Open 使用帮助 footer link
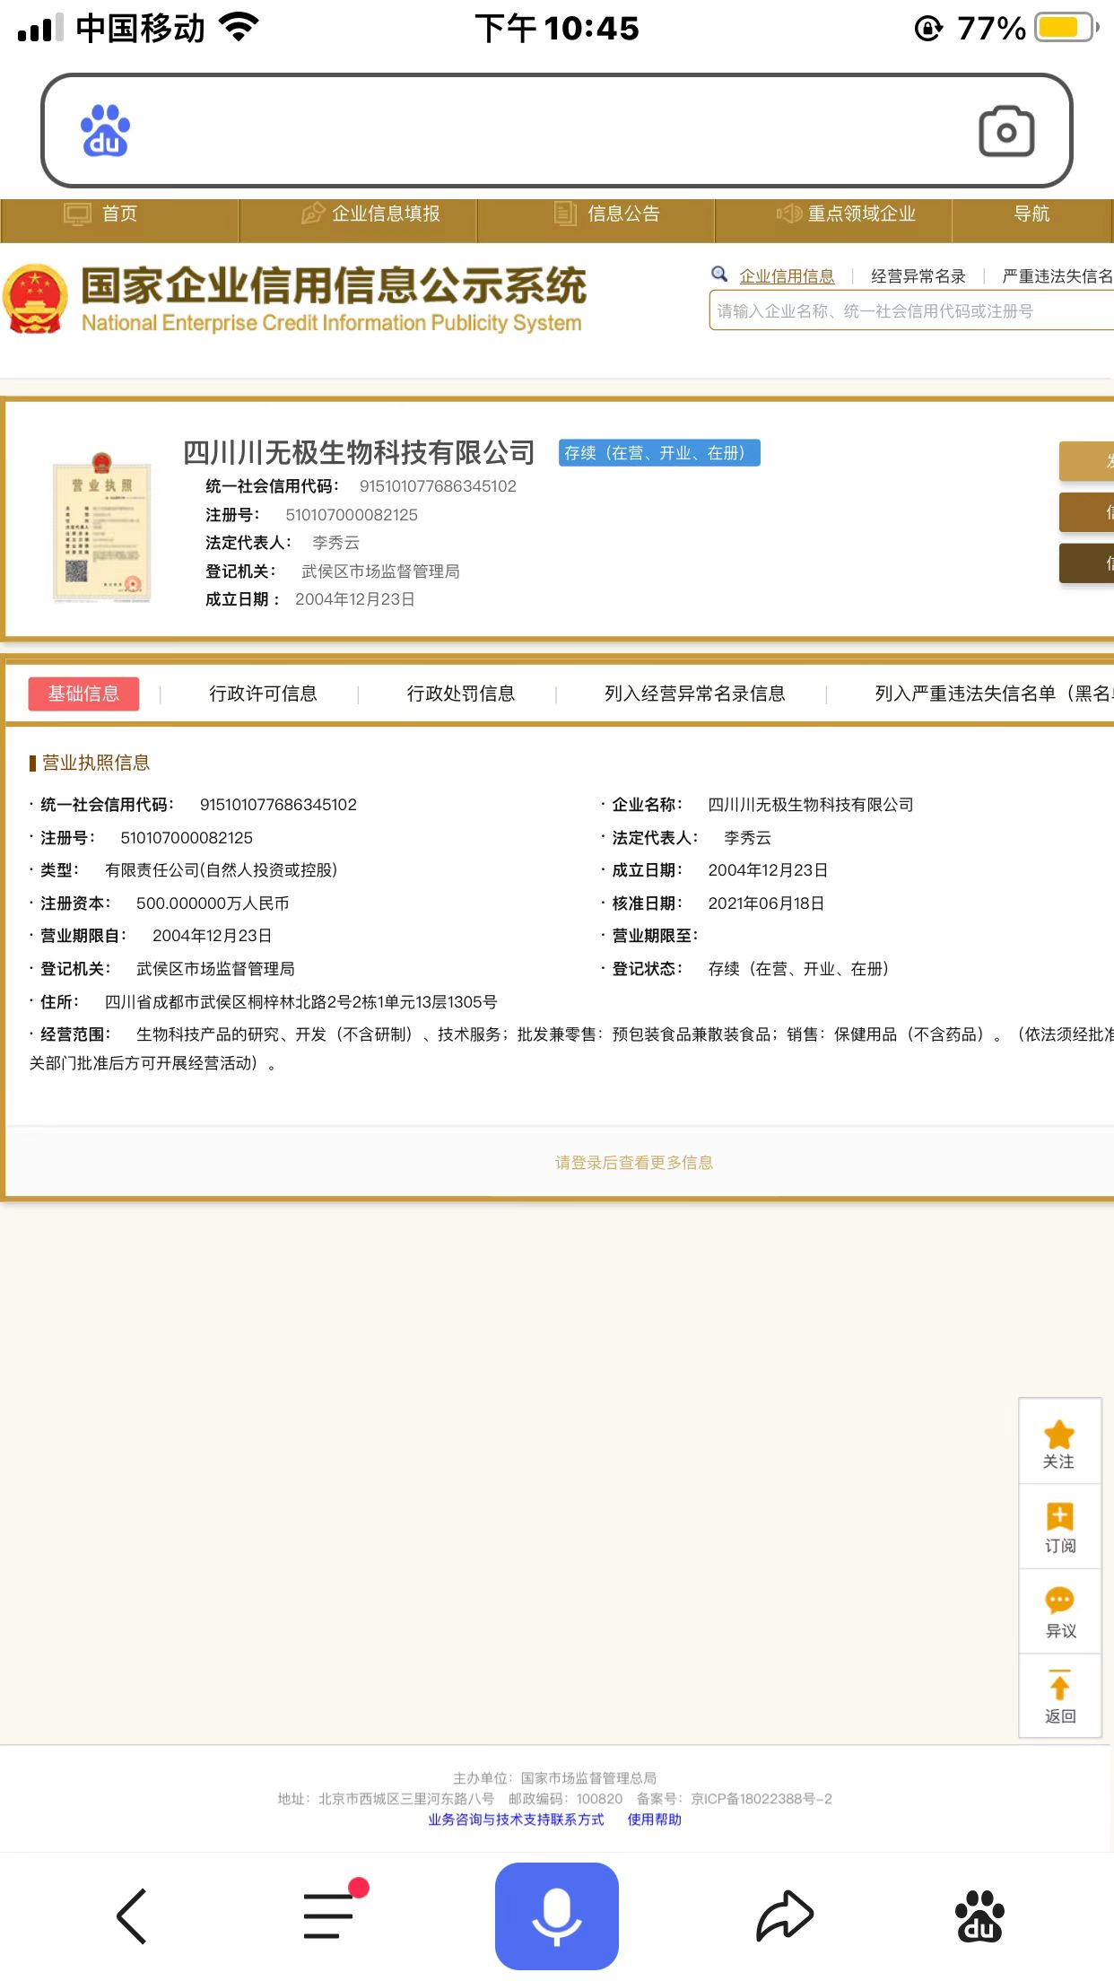 (x=655, y=1820)
